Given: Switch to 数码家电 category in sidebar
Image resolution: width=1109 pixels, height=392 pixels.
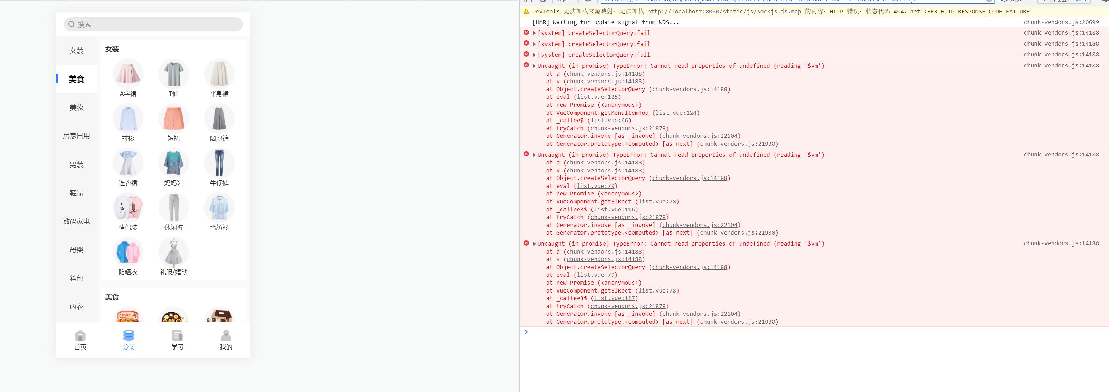Looking at the screenshot, I should tap(77, 221).
